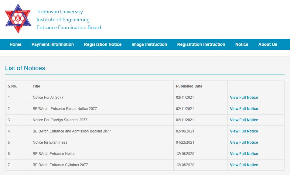Open Payment Information page
This screenshot has height=175, width=290.
click(x=53, y=44)
